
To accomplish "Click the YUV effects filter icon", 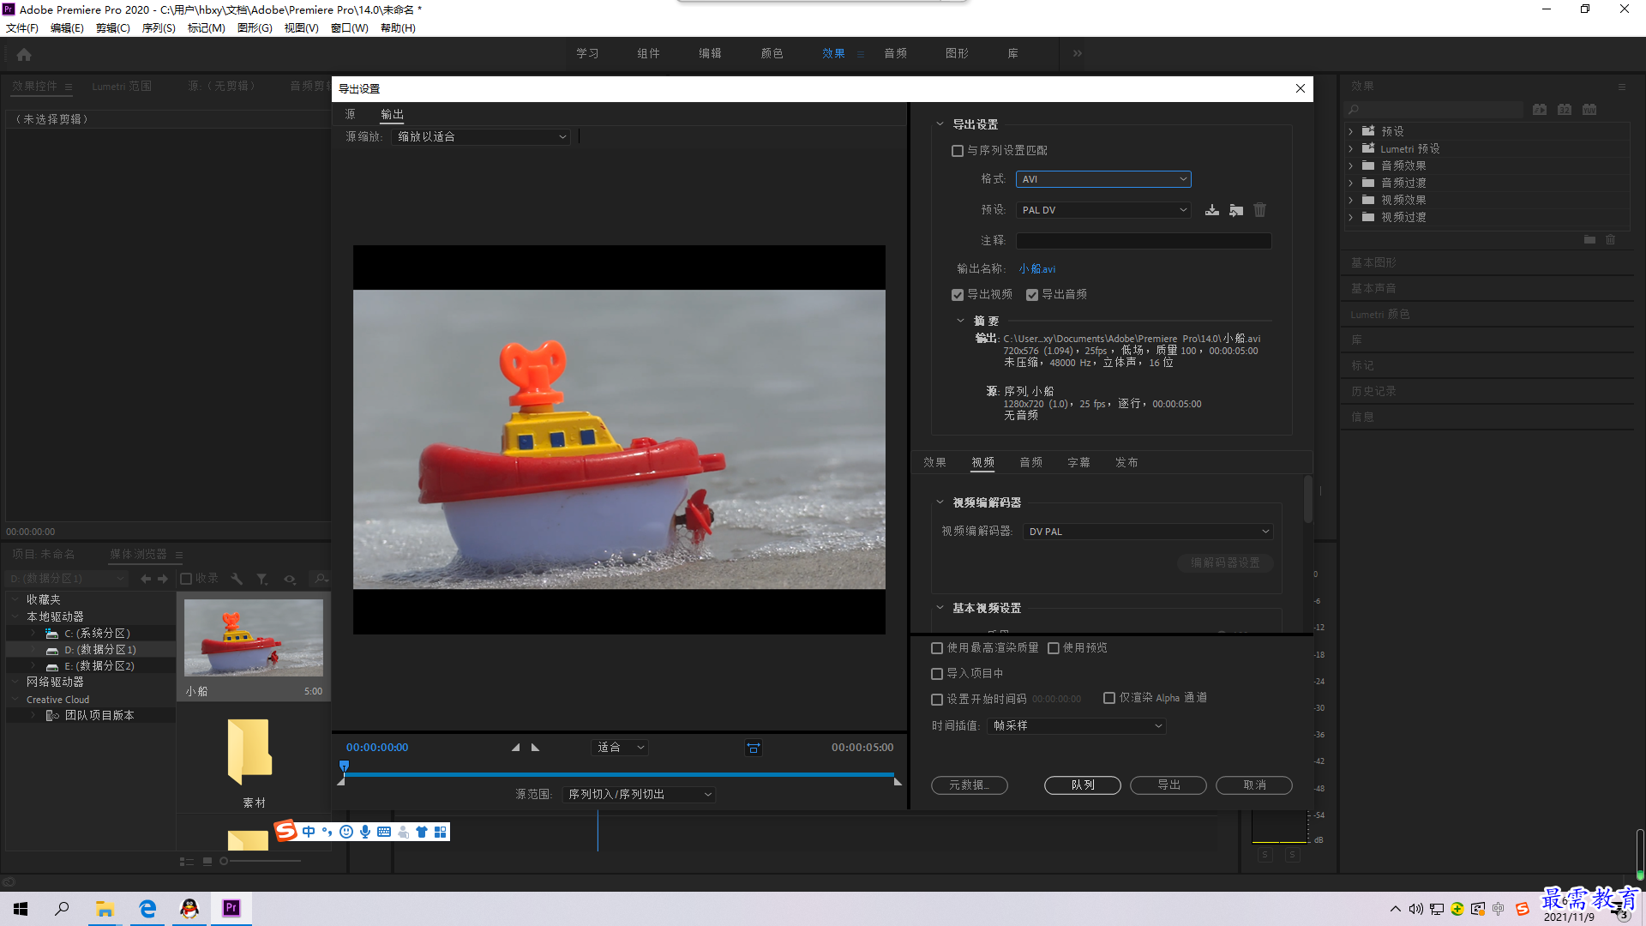I will click(1589, 110).
